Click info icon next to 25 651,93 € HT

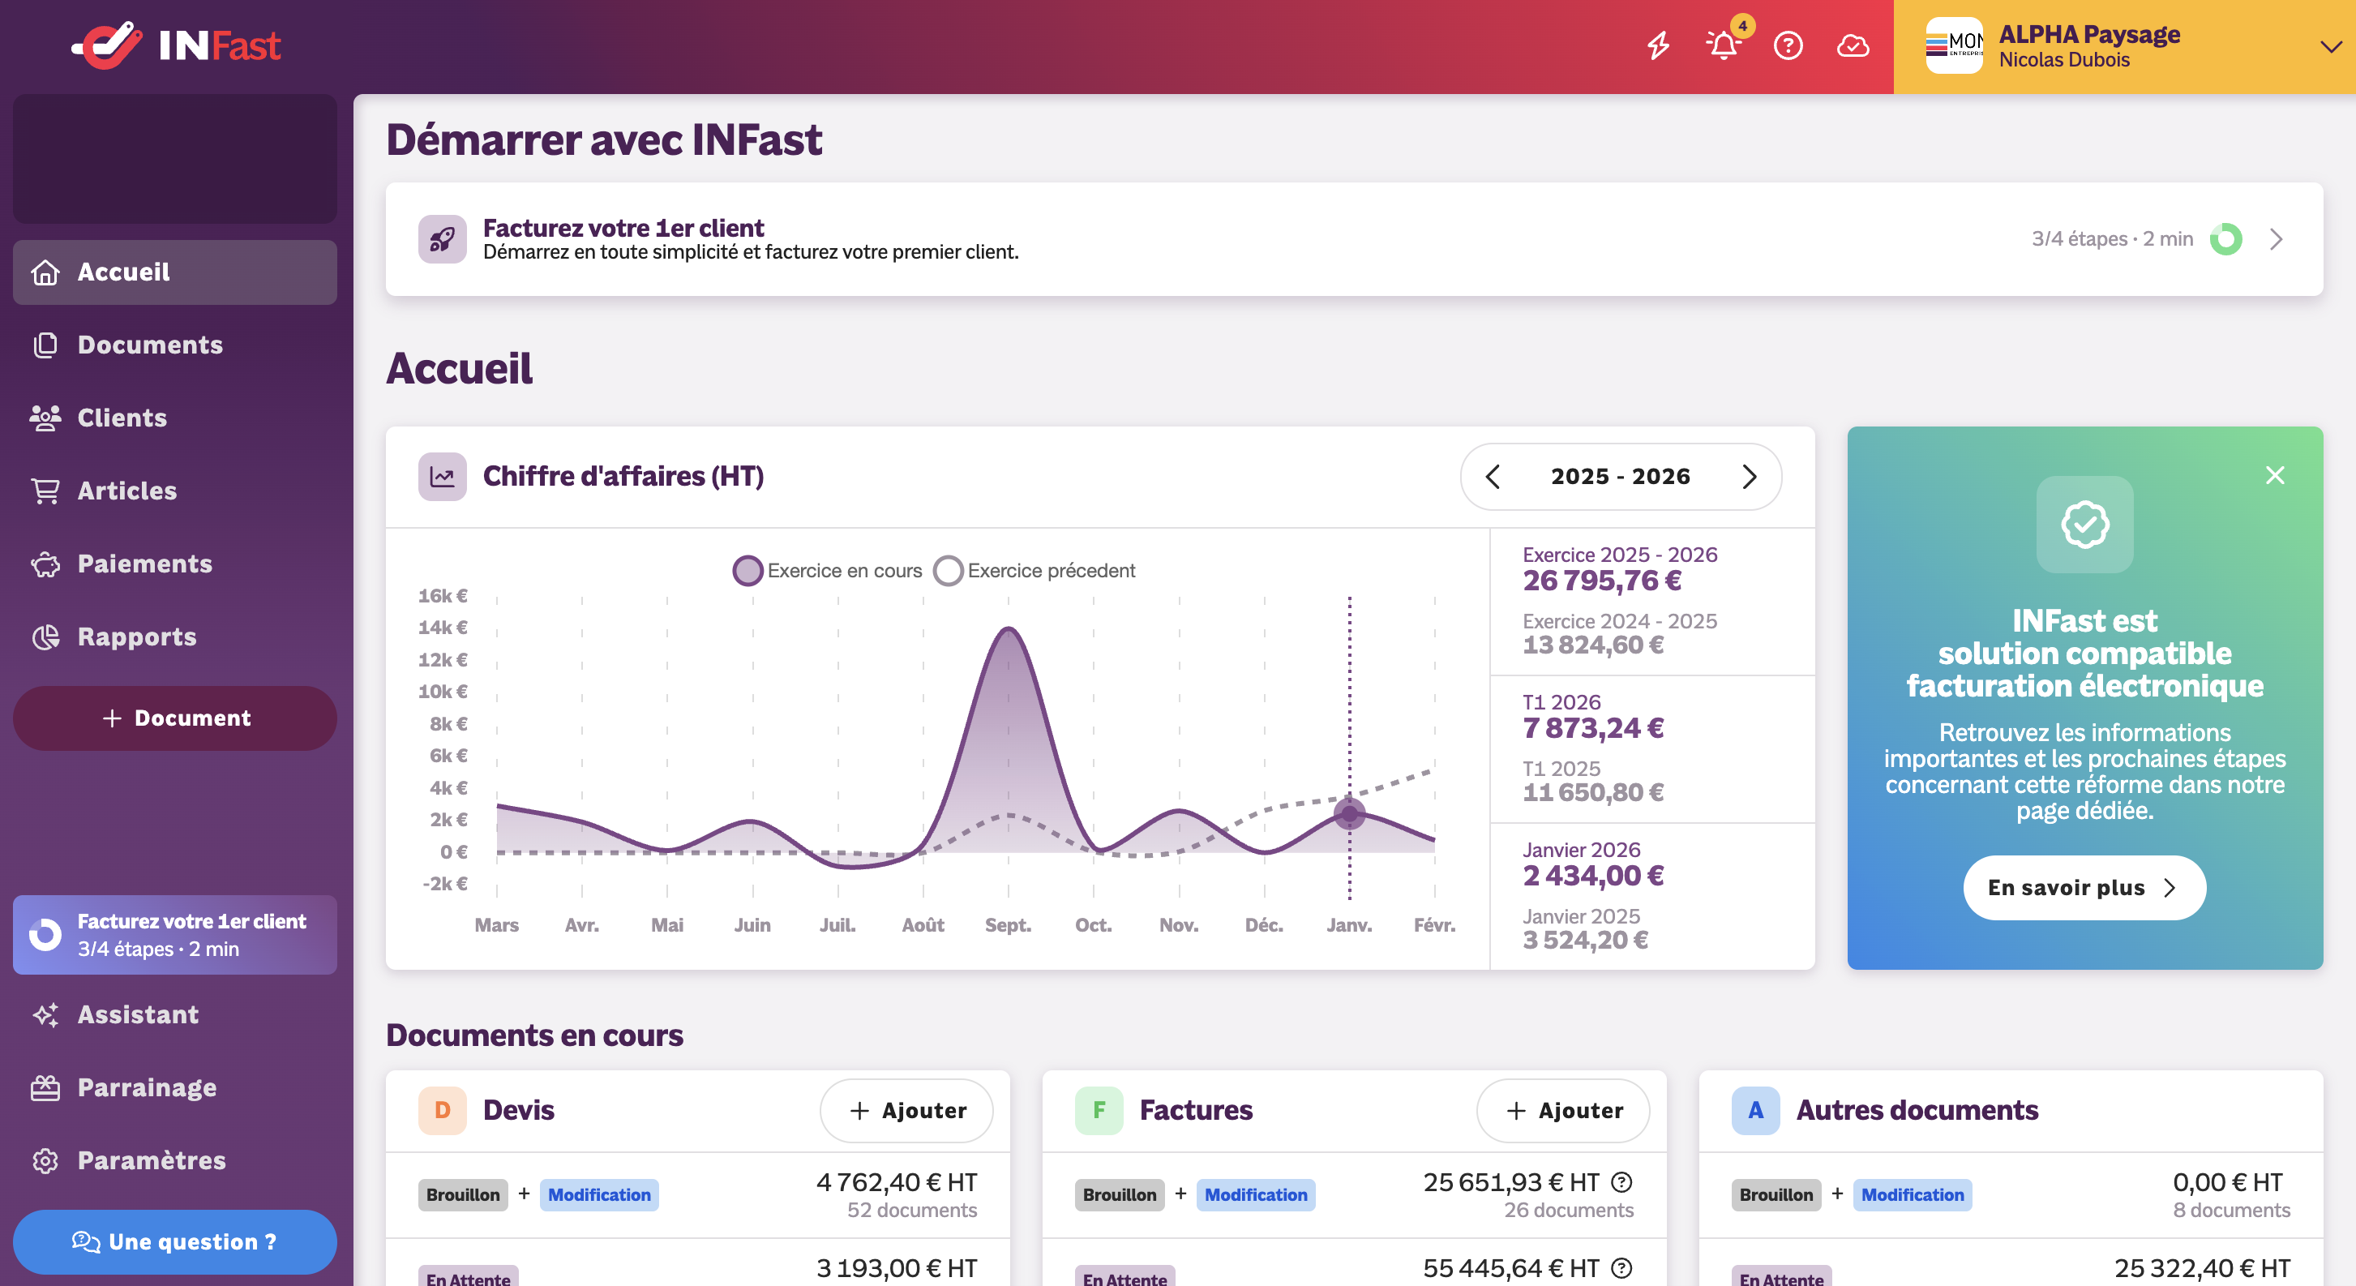tap(1621, 1183)
